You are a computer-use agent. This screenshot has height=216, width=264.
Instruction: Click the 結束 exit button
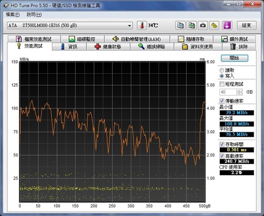[x=246, y=26]
